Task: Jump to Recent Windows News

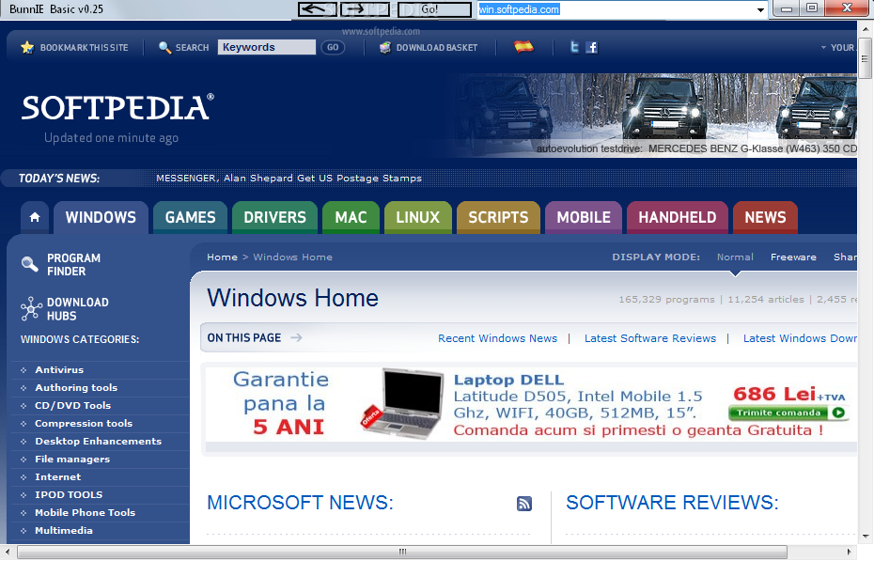Action: tap(497, 338)
